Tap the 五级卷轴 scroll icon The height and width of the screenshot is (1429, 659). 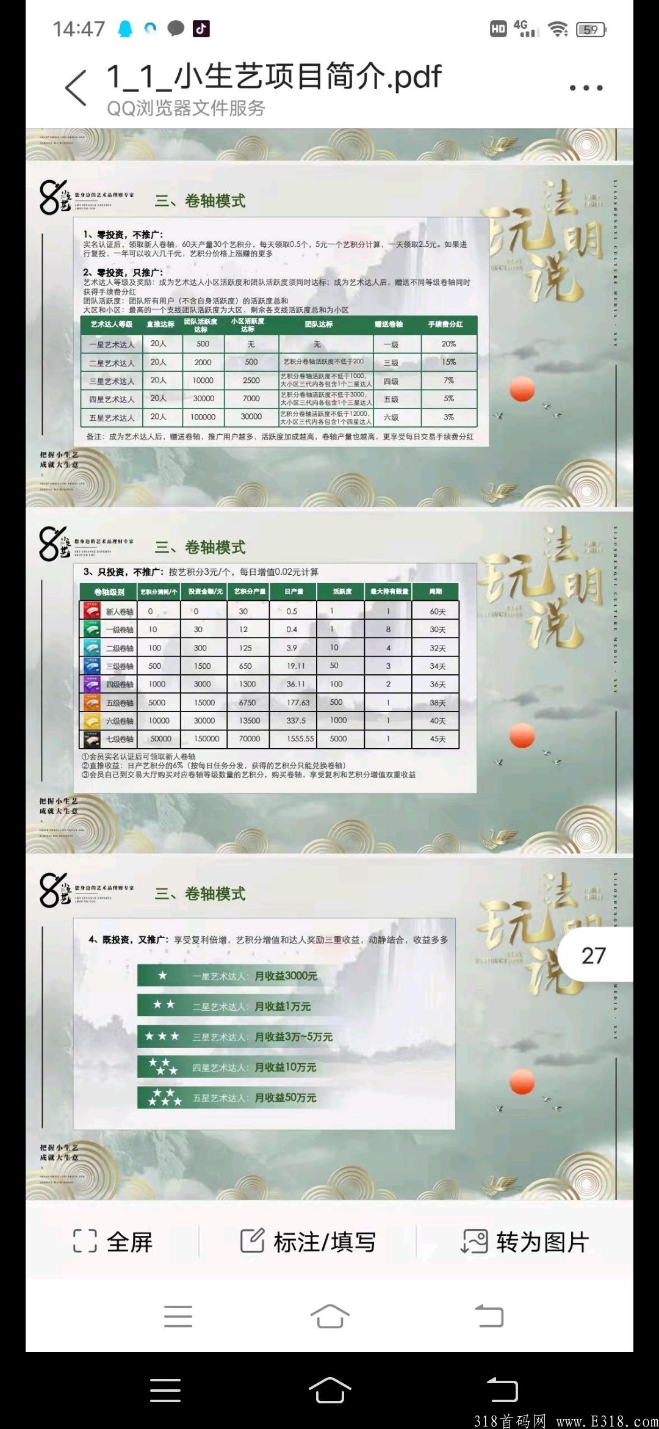(92, 702)
